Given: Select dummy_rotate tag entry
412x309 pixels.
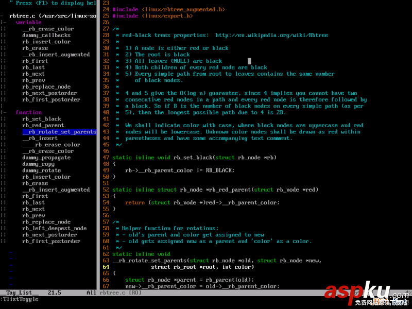Looking at the screenshot, I should point(42,170).
